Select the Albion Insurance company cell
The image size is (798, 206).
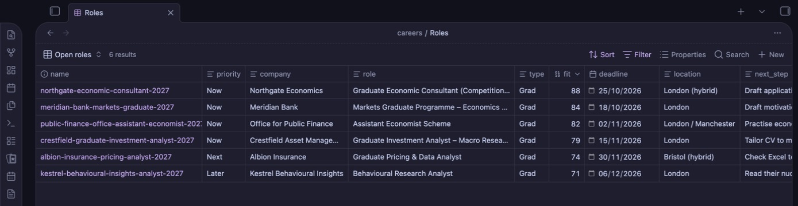pos(296,157)
